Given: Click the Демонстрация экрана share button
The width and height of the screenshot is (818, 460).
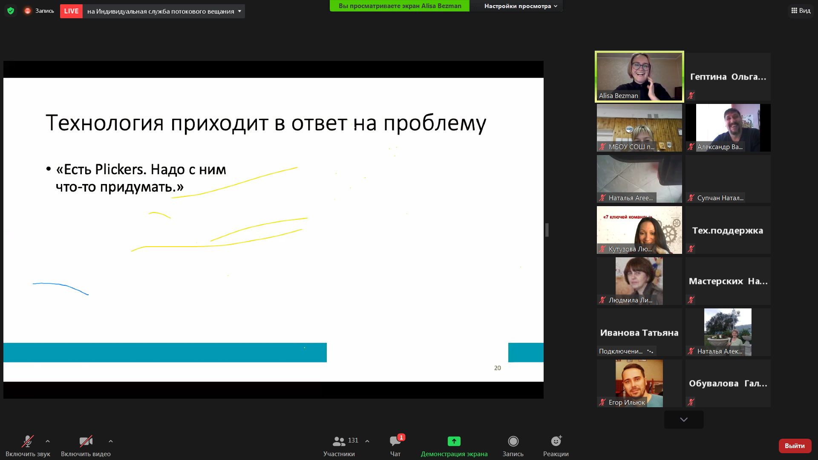Looking at the screenshot, I should click(x=454, y=446).
